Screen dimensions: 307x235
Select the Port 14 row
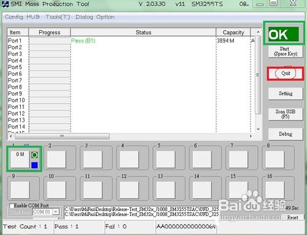[x=131, y=127]
